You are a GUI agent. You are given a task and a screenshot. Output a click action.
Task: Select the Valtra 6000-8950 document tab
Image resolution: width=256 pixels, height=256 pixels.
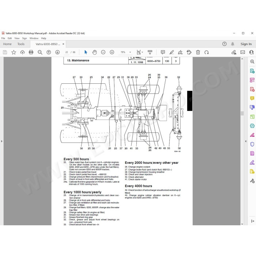pyautogui.click(x=48, y=44)
